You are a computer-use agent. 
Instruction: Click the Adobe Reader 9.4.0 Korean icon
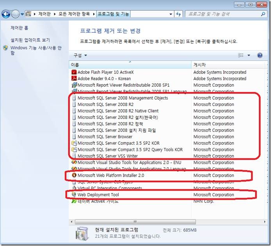(x=74, y=78)
